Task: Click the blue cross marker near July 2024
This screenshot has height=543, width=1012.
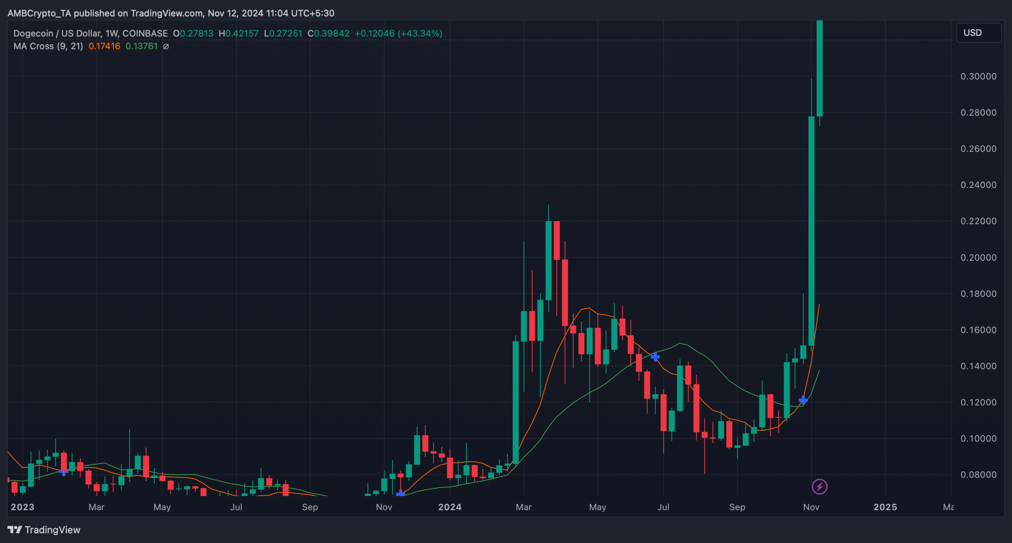Action: tap(655, 357)
